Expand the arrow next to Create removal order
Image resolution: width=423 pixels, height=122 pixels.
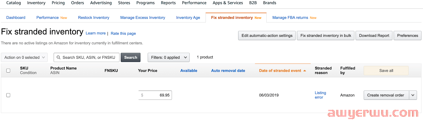click(x=413, y=95)
